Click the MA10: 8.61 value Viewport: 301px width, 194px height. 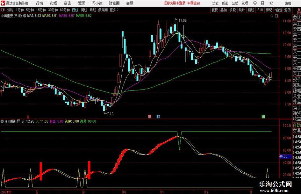pyautogui.click(x=50, y=16)
